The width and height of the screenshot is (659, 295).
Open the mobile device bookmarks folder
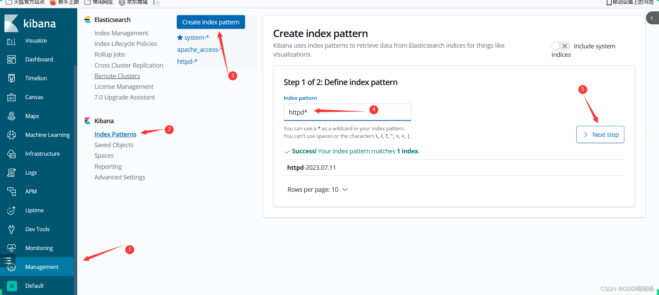[x=630, y=2]
